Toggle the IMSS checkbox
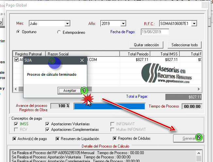The image size is (213, 162). coord(16,124)
